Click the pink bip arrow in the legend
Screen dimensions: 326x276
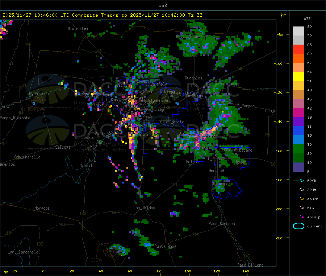coord(298,208)
